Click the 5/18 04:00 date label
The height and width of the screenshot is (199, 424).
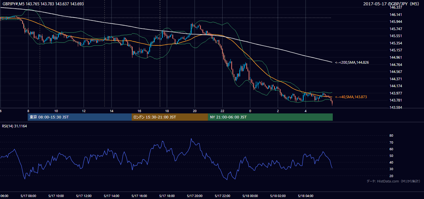[306, 196]
